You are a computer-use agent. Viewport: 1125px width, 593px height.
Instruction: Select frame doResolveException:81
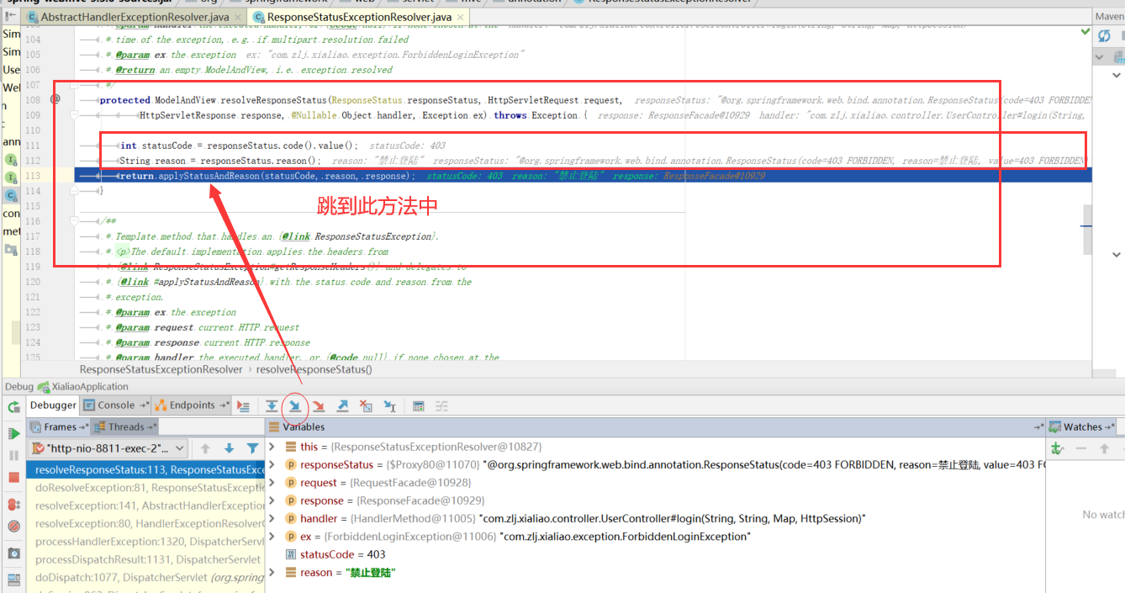coord(145,488)
